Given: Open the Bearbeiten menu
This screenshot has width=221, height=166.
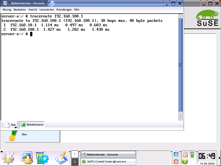Looking at the screenshot, I should (x=20, y=10).
